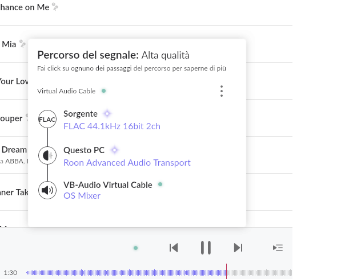Viewport: 337px width, 279px height.
Task: Click the star next to Sorgente
Action: click(107, 113)
